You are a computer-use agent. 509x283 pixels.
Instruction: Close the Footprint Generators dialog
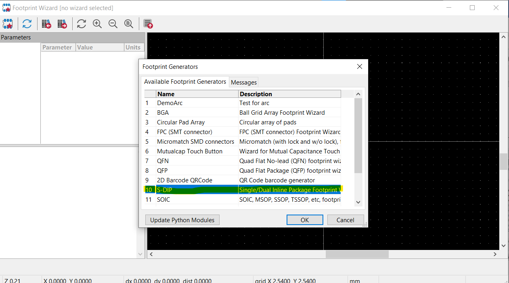pyautogui.click(x=360, y=66)
